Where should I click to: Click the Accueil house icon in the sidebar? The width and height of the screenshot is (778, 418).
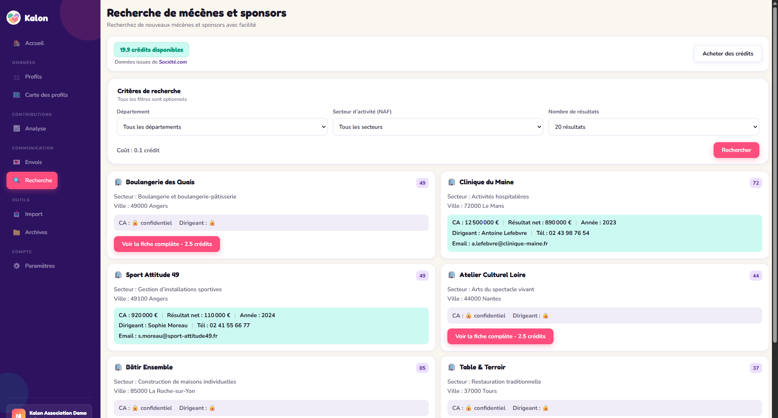coord(17,43)
